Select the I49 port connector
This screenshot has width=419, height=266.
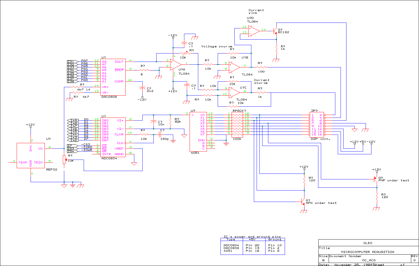coord(73,120)
